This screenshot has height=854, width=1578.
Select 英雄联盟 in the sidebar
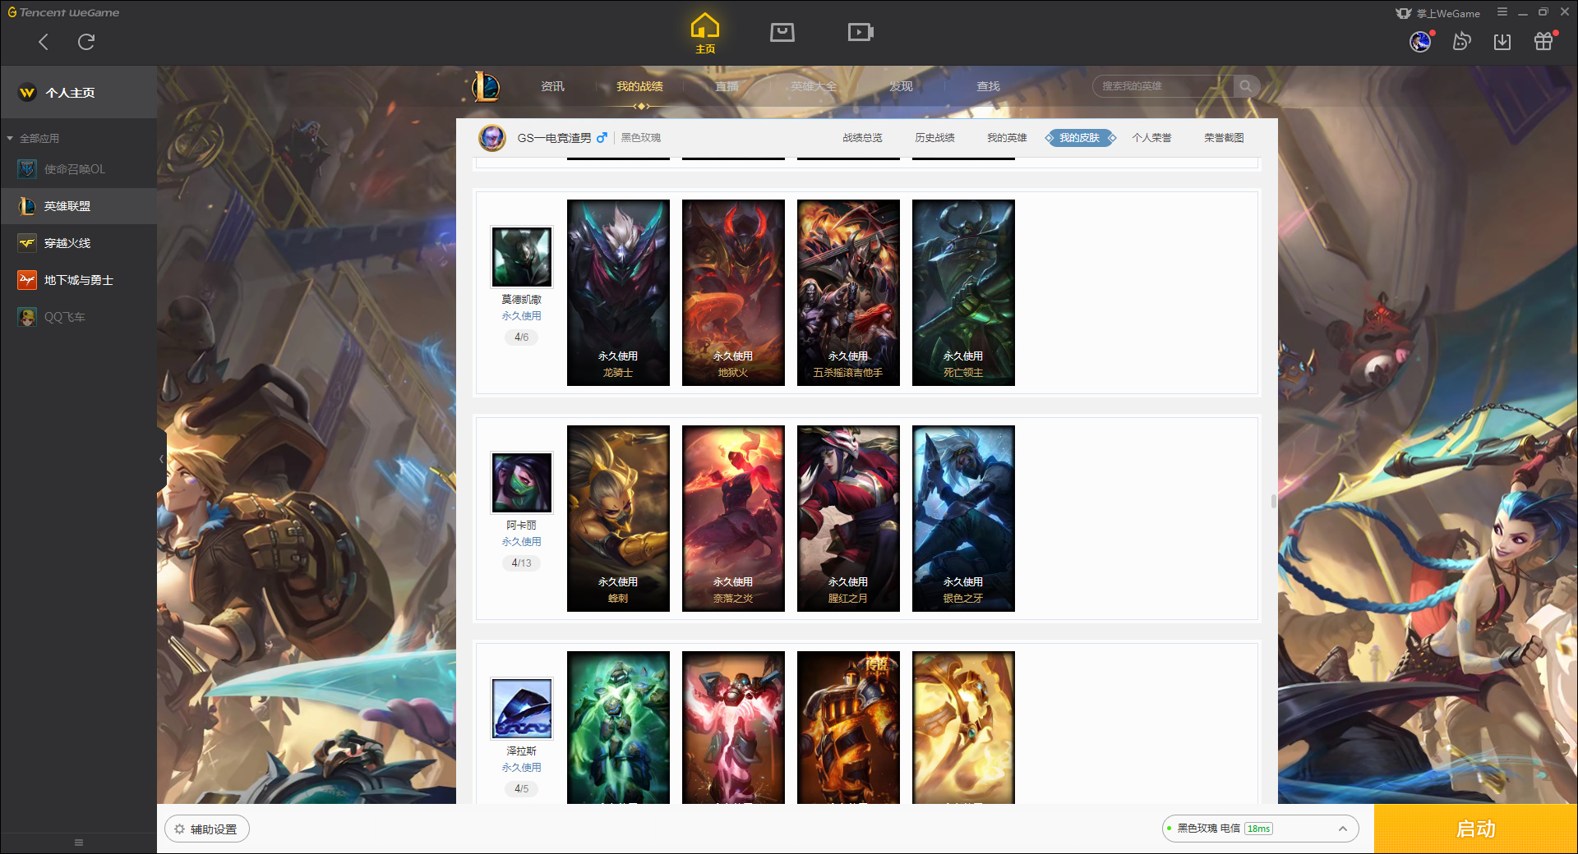tap(78, 206)
